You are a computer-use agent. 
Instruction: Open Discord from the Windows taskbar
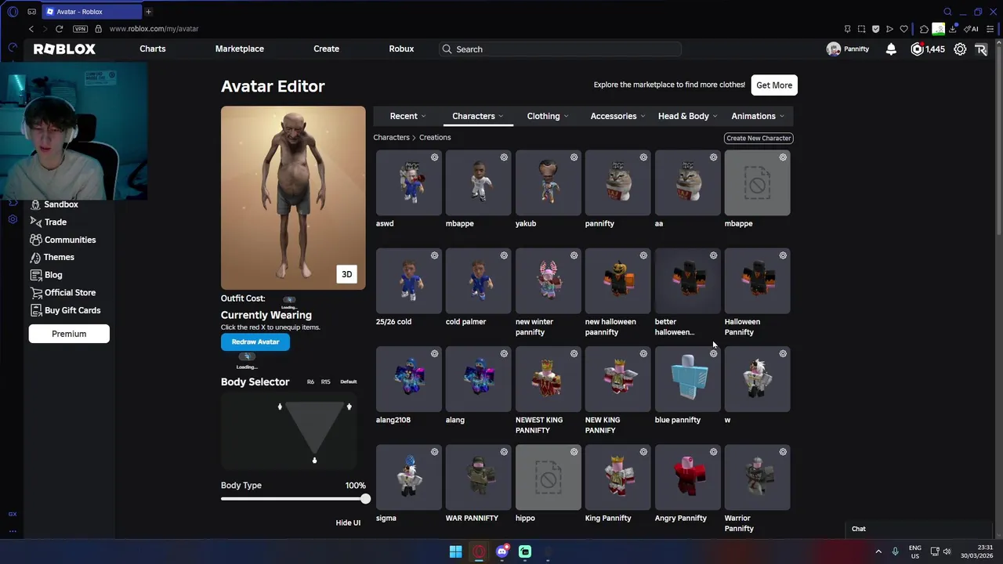point(502,551)
